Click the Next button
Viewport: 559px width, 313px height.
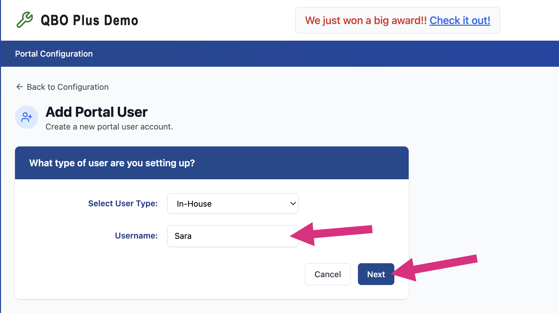376,274
